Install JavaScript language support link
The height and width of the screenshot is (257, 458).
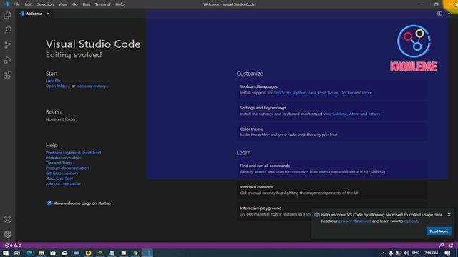tap(283, 93)
